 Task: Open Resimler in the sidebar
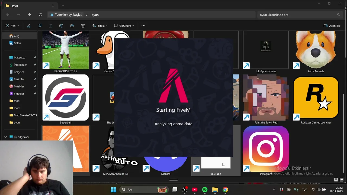20,79
